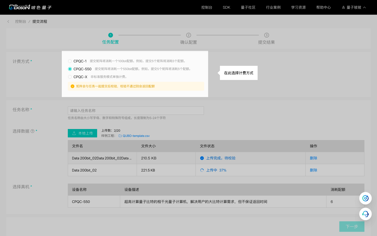The width and height of the screenshot is (377, 236).
Task: Delete the file sized 221.5 KB
Action: coord(313,170)
